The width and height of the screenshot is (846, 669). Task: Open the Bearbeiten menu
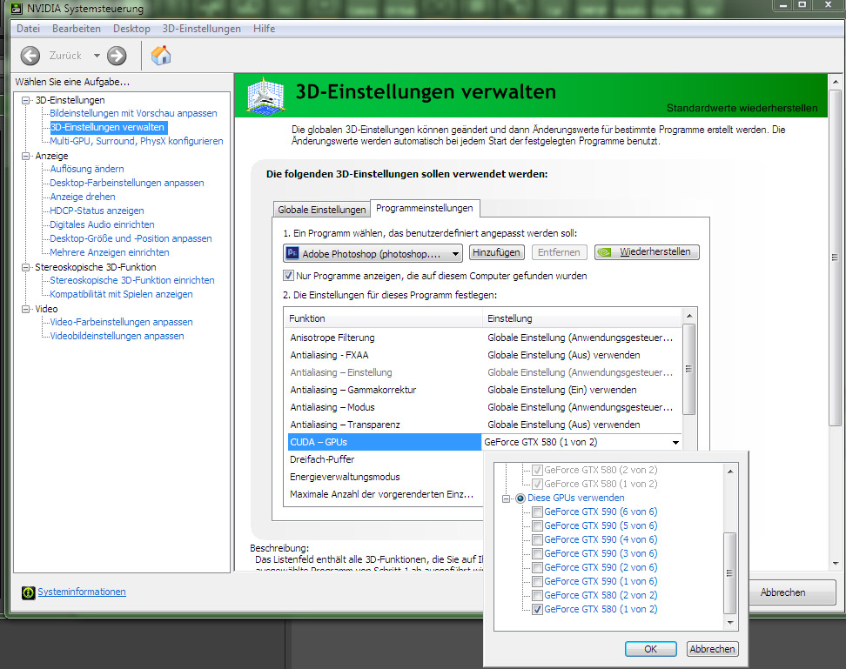76,29
